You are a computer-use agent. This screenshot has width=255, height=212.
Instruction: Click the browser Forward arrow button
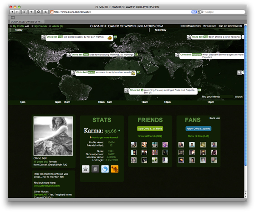[x=17, y=12]
